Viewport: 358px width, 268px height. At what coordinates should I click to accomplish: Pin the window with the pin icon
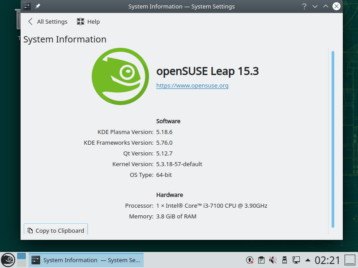38,6
